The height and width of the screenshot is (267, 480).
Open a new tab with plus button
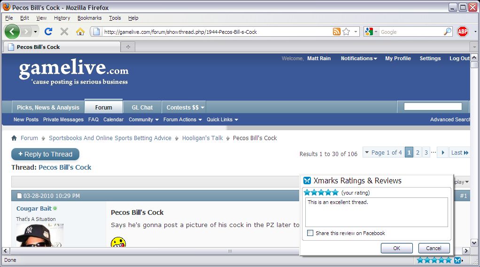coord(128,47)
